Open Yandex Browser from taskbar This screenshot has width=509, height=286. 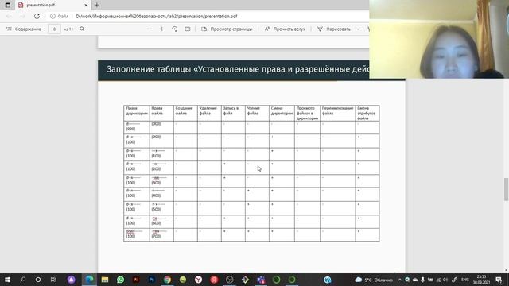(198, 280)
